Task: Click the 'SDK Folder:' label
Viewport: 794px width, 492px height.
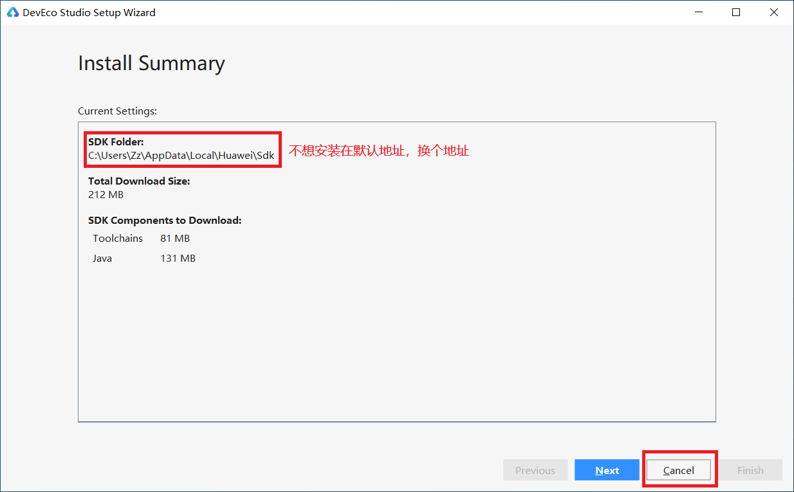Action: pos(116,141)
